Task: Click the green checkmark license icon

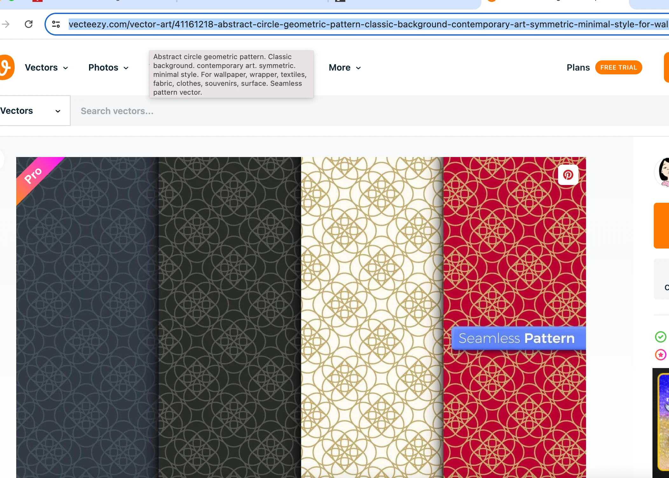Action: (661, 337)
